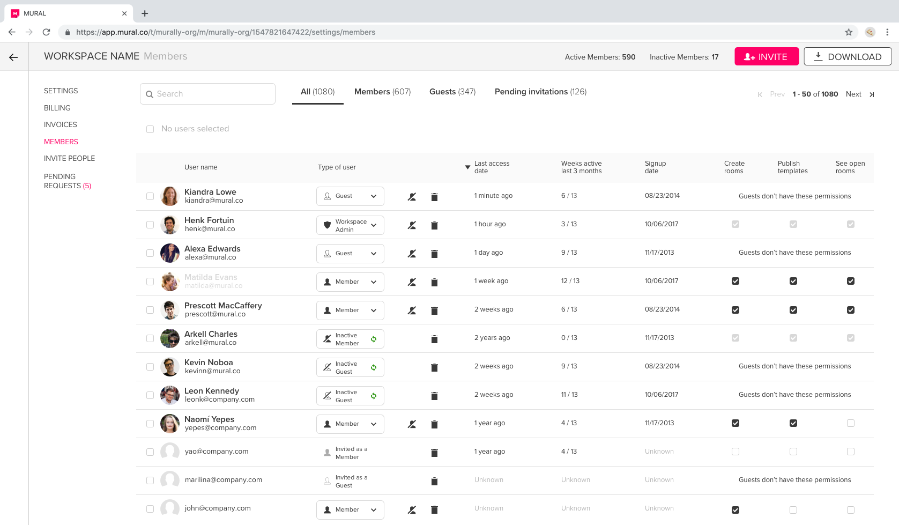
Task: Open Billing in the sidebar
Action: tap(57, 108)
